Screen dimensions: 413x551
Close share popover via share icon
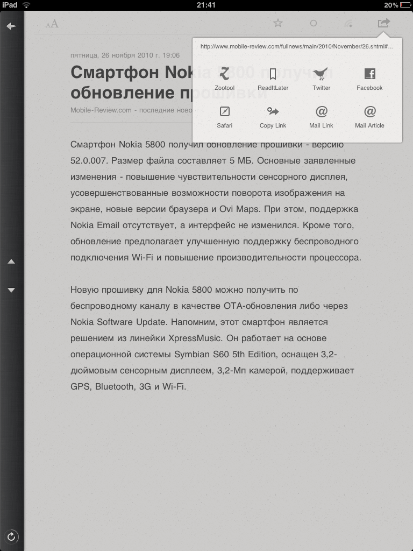tap(383, 23)
